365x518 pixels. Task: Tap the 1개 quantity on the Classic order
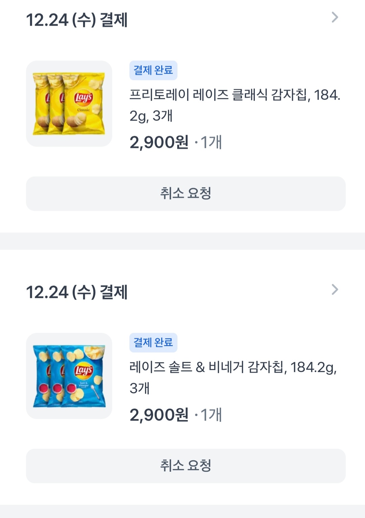(211, 142)
